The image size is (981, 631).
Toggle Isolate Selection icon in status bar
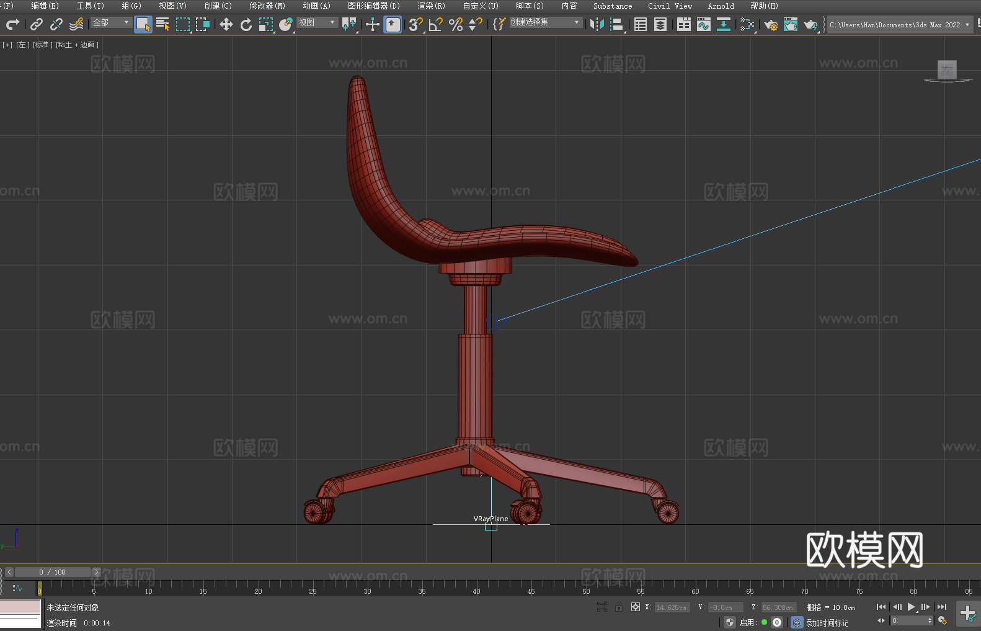[601, 607]
